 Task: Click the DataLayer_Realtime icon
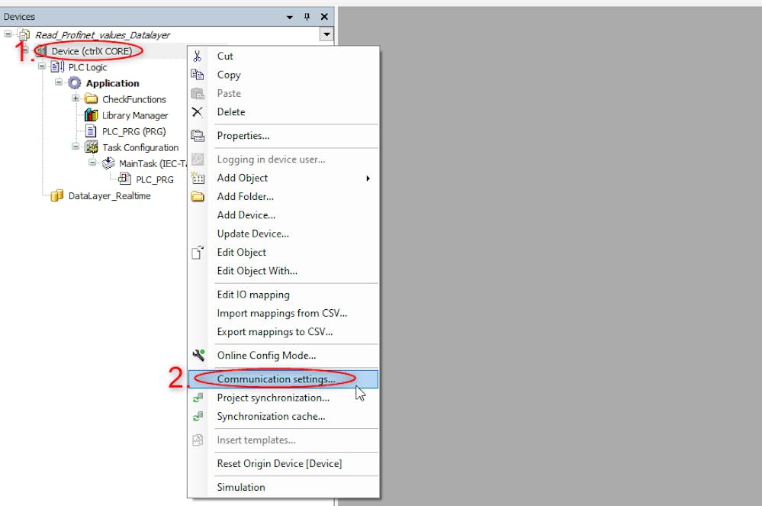[57, 195]
